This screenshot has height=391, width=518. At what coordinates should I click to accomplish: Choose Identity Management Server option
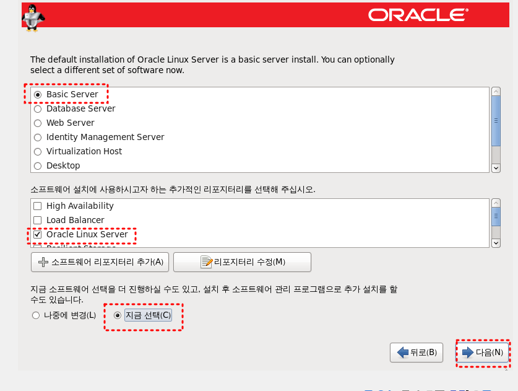point(38,138)
